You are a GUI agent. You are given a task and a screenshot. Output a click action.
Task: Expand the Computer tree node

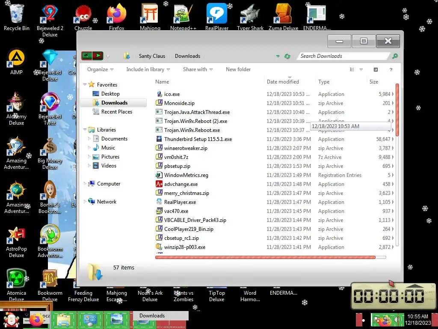pos(85,183)
